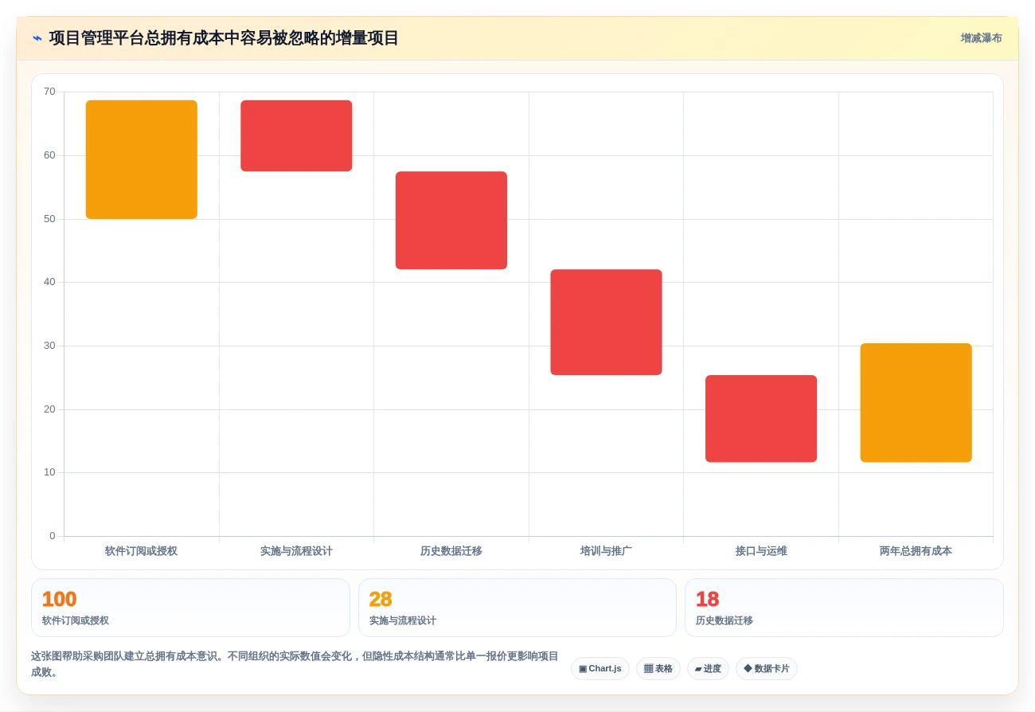
Task: Click the y-axis value 40
Action: pyautogui.click(x=49, y=282)
